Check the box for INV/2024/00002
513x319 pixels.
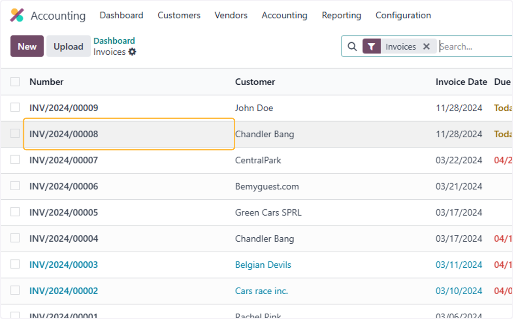click(x=15, y=290)
